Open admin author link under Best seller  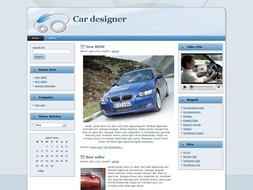coord(115,161)
